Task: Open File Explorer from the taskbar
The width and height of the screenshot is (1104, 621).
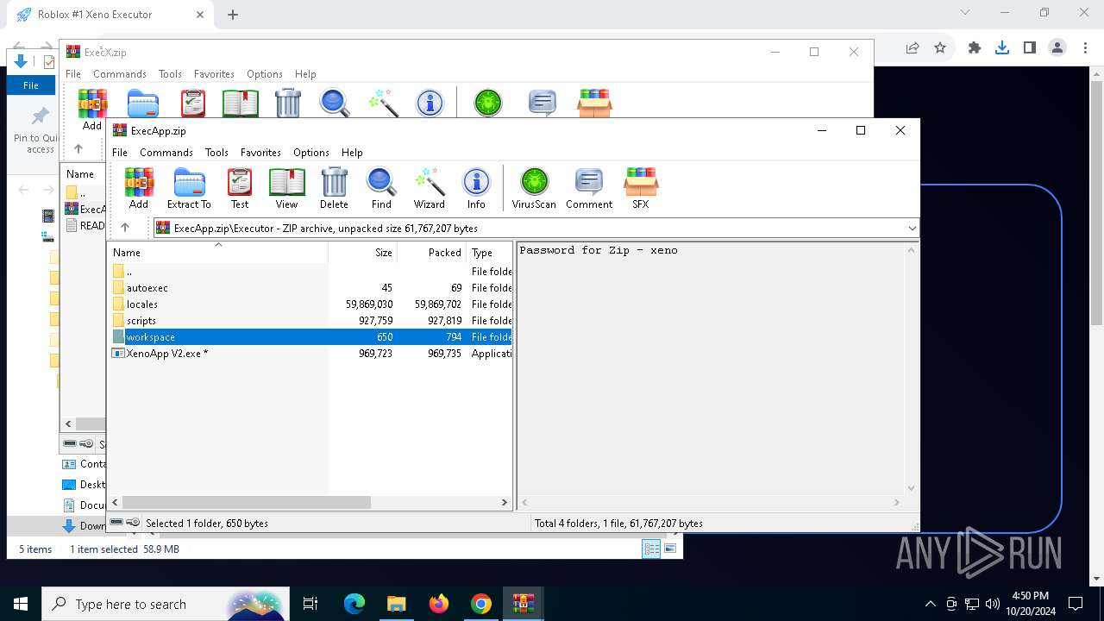Action: [x=397, y=604]
